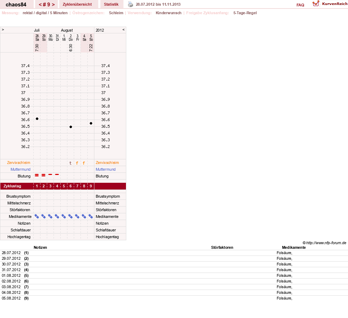
Task: Click the '<' arrow next to 2012 in chart header
Action: click(x=123, y=29)
